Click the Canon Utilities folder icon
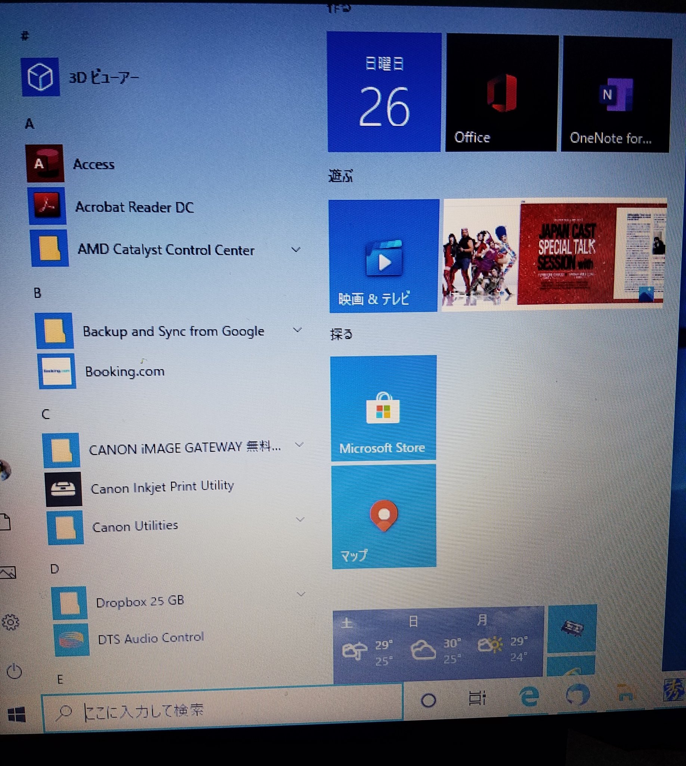 pos(66,527)
